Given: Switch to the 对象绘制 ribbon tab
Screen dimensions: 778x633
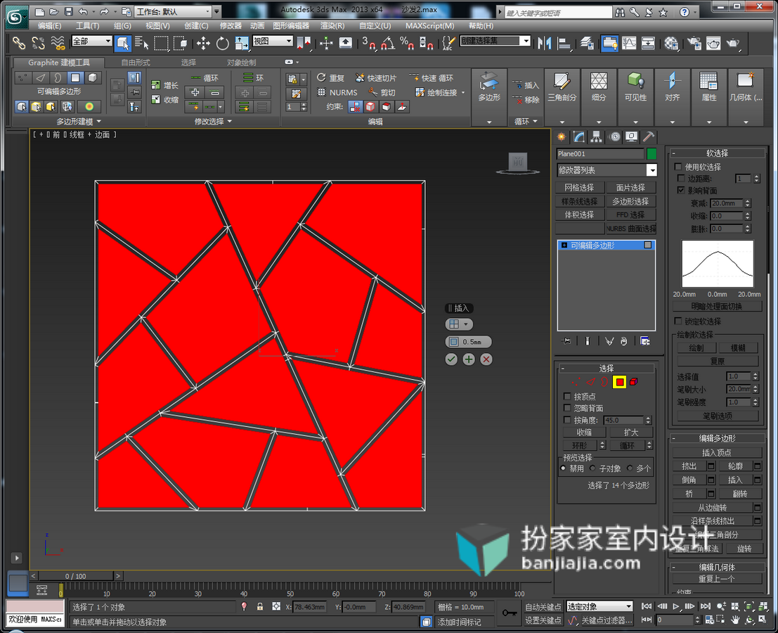Looking at the screenshot, I should (x=242, y=63).
